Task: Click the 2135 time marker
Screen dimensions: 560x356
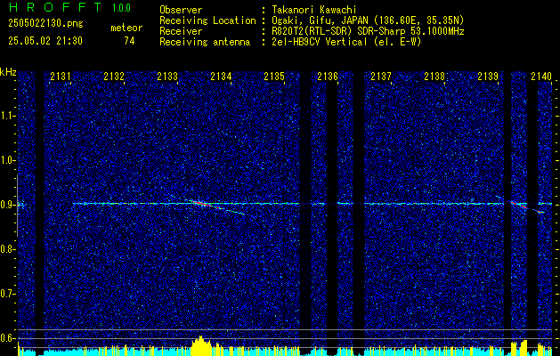Action: (x=274, y=77)
